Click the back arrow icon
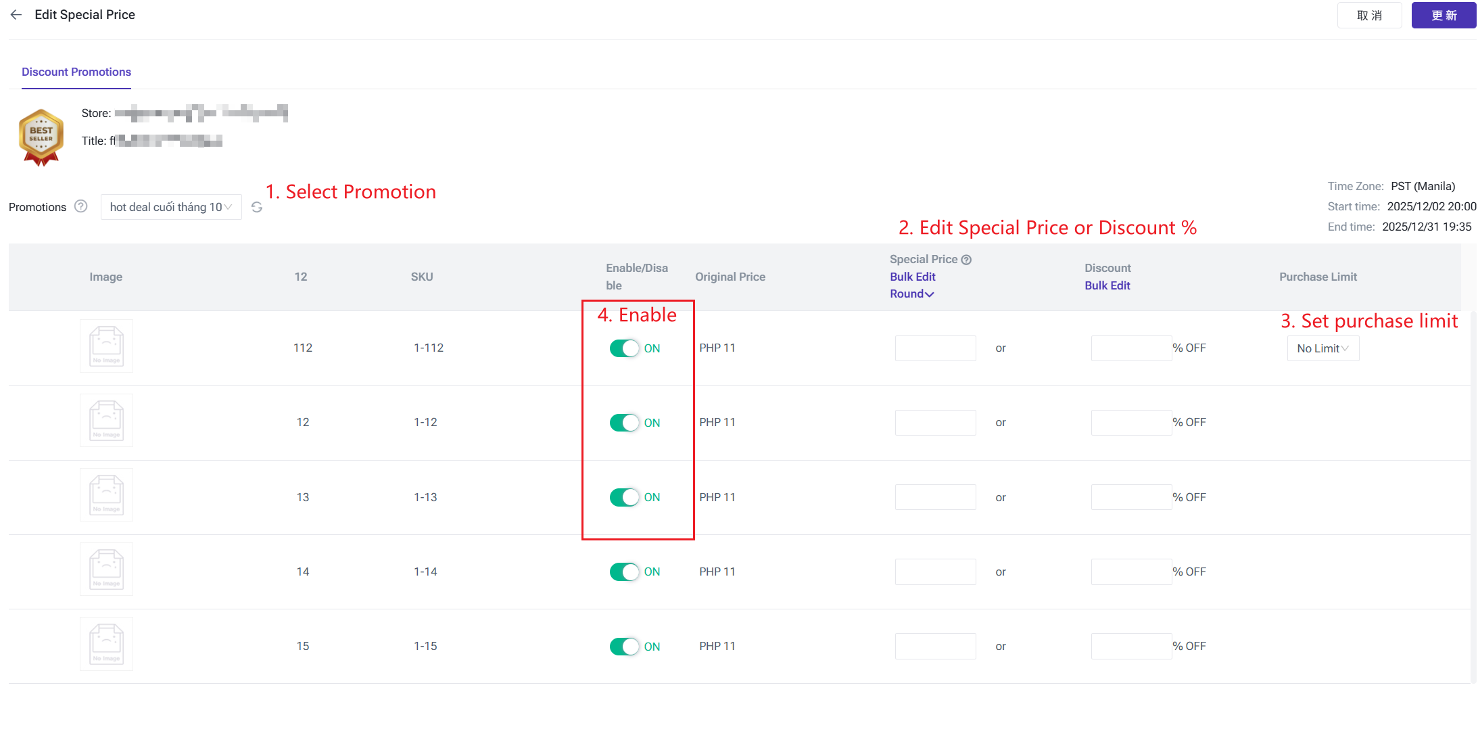Viewport: 1478px width, 744px height. pos(16,15)
